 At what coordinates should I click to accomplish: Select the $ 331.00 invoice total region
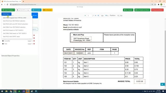140,81
